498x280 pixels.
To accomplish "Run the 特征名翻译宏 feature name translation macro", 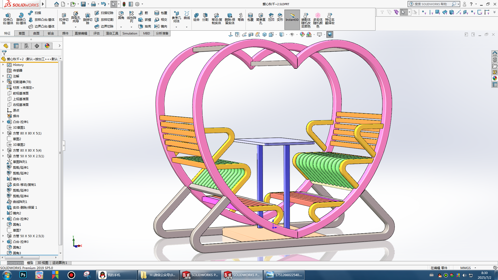I will pos(330,19).
